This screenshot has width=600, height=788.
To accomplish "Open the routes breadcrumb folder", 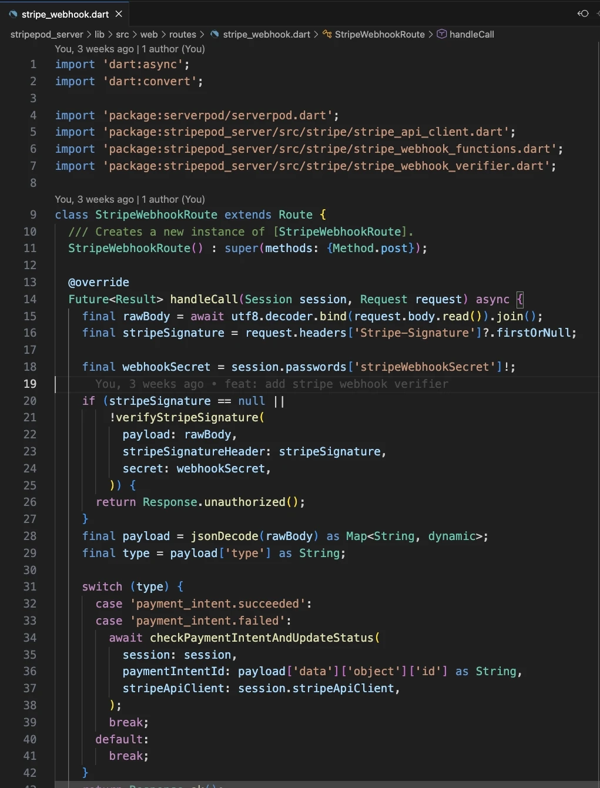I will pos(183,35).
